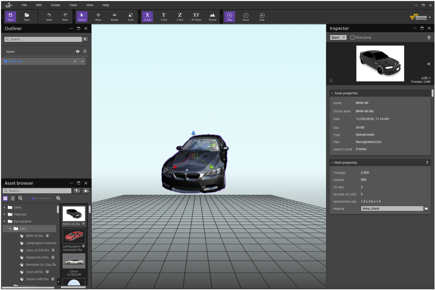The image size is (435, 290).
Task: Collapse the Cars folder
Action: point(10,229)
